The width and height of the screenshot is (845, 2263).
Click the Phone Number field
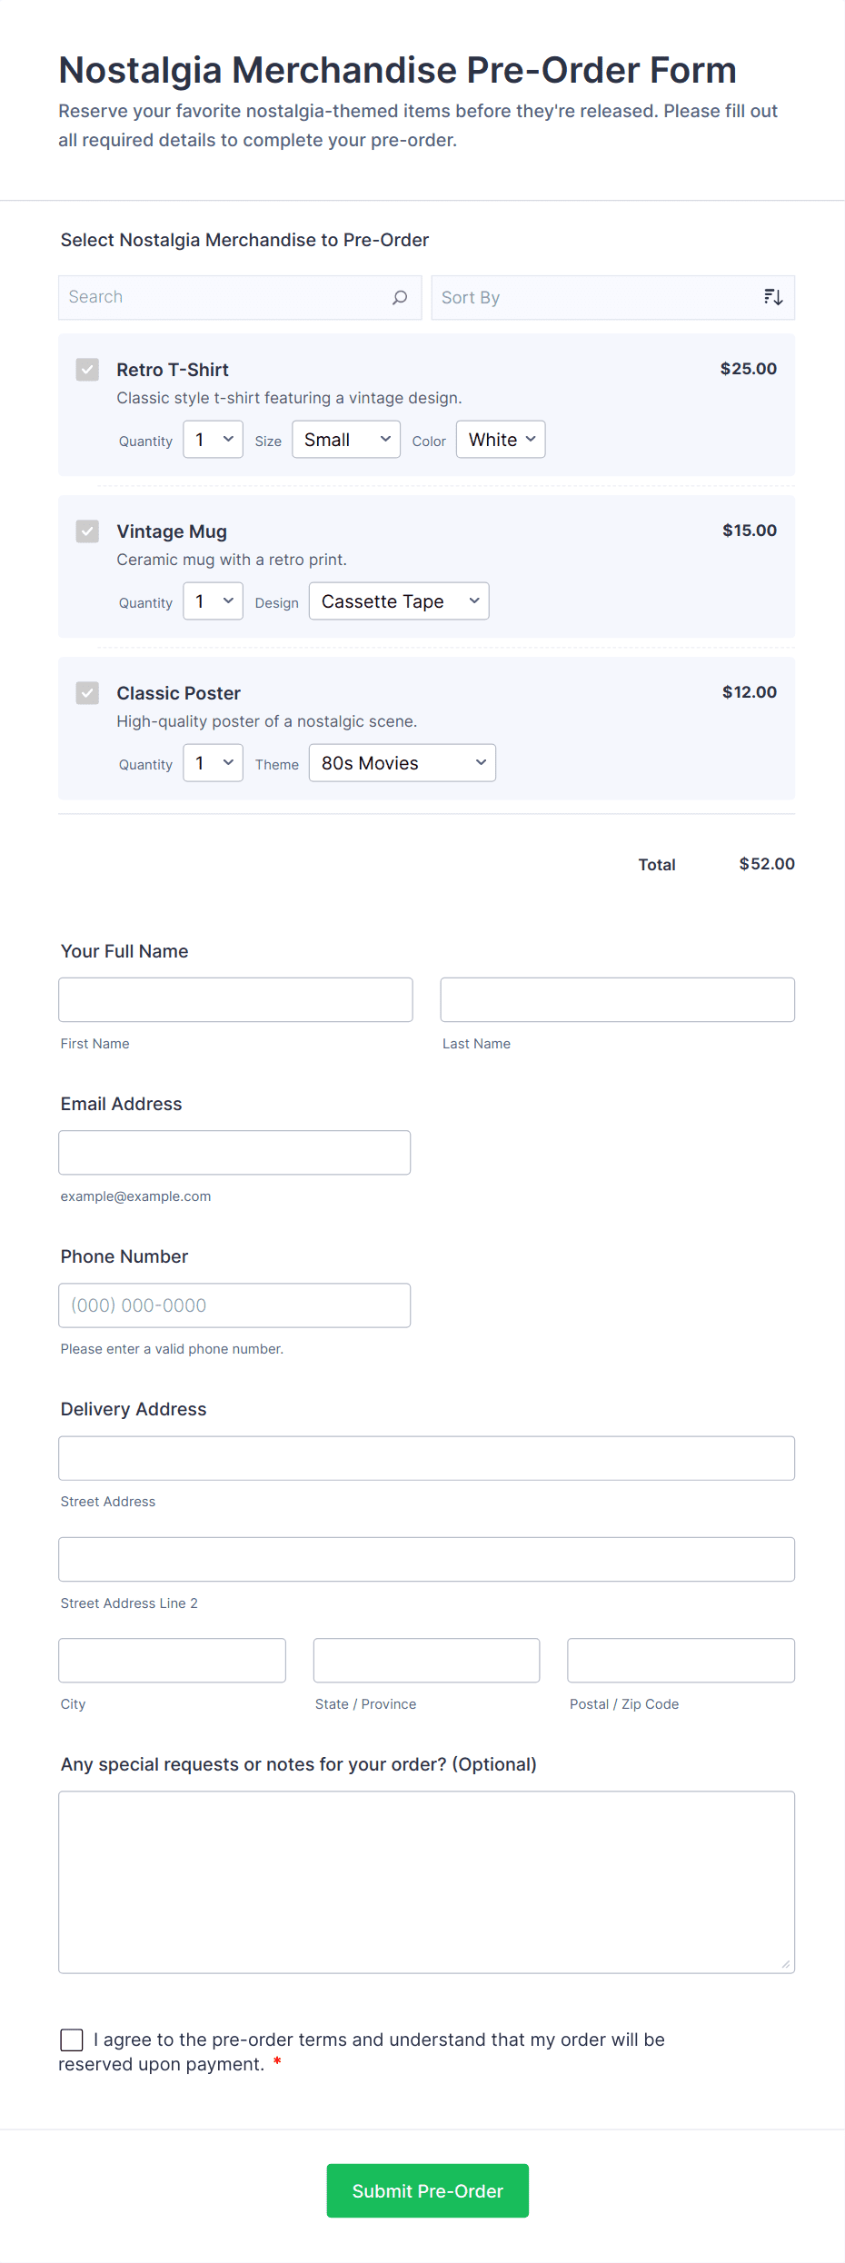pyautogui.click(x=234, y=1305)
